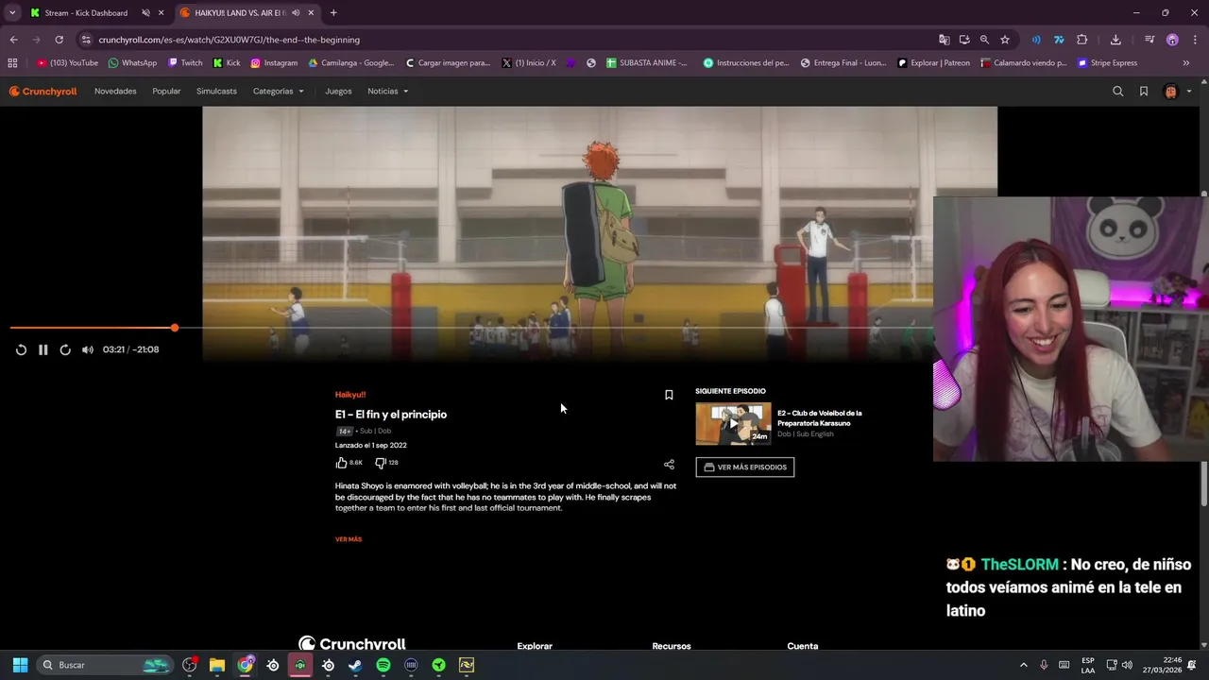Click the Buscar taskbar search box
Screen dimensions: 1209x680
(106, 665)
